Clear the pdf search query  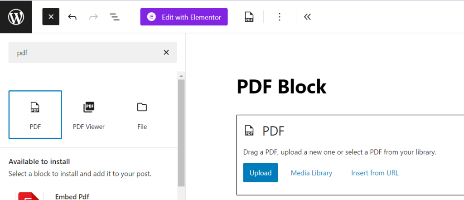(x=166, y=53)
